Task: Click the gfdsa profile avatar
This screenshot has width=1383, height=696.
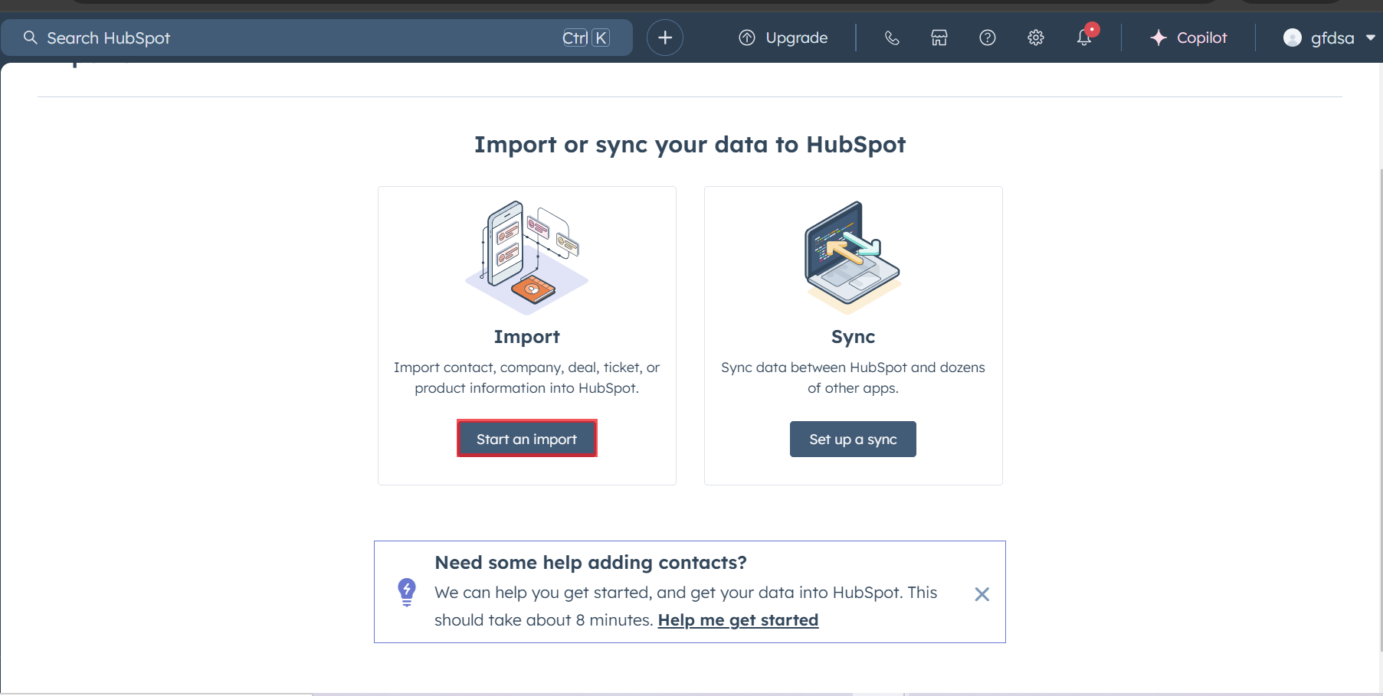Action: pyautogui.click(x=1293, y=38)
